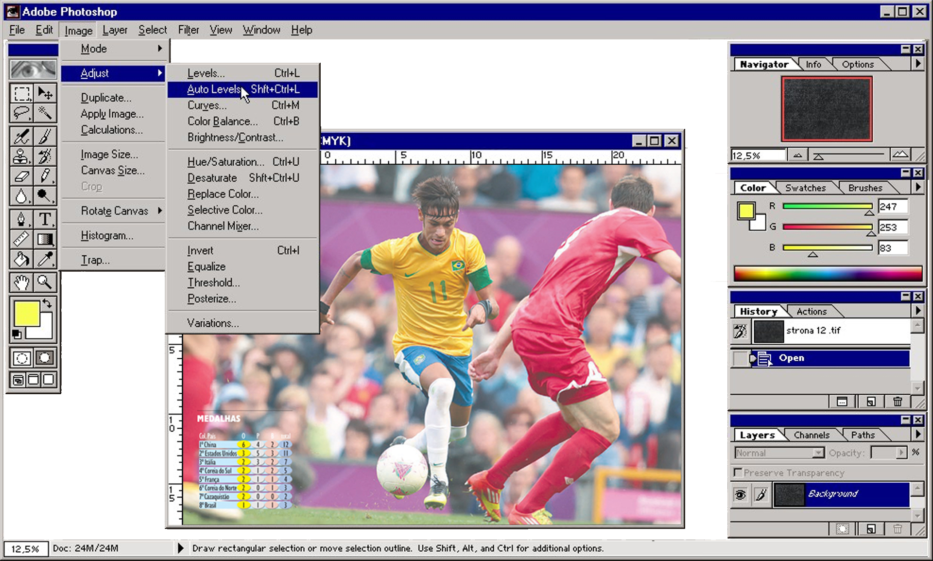
Task: Choose Auto Levels from Adjust submenu
Action: (243, 89)
